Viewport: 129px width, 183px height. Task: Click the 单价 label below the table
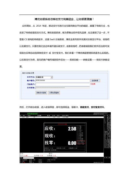[x=51, y=154]
